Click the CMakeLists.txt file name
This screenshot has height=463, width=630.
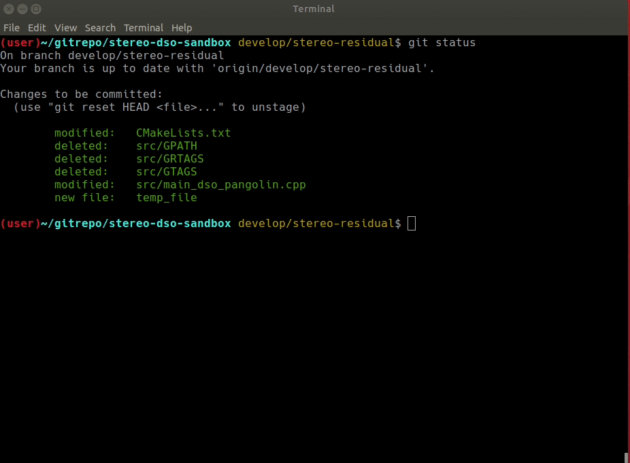pos(183,133)
